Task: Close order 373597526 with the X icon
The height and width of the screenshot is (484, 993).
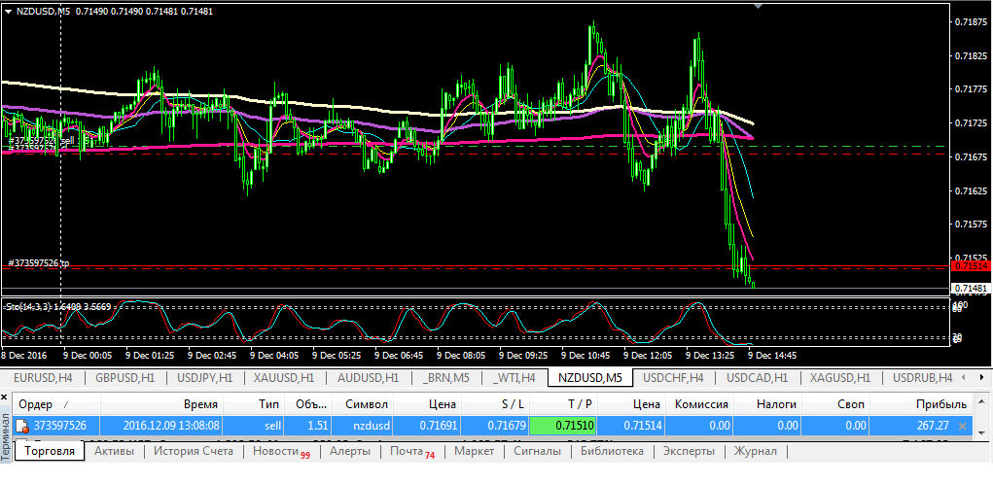Action: point(963,427)
